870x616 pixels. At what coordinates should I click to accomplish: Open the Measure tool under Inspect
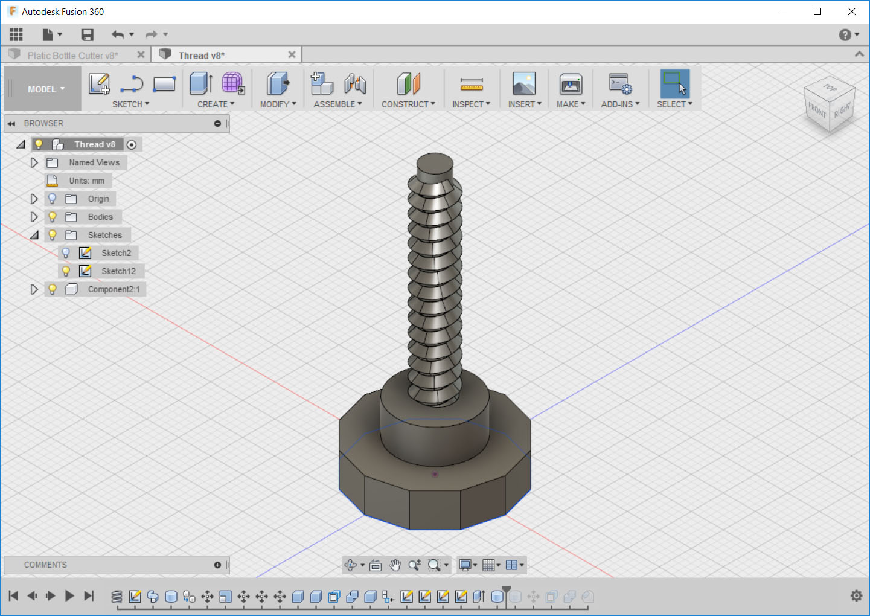click(471, 83)
